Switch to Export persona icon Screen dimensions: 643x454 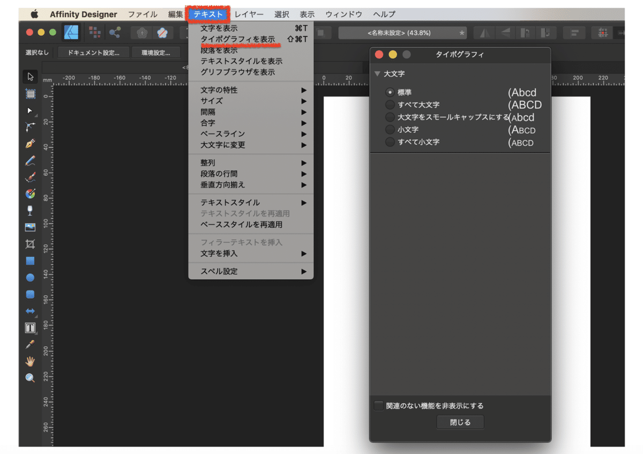114,33
